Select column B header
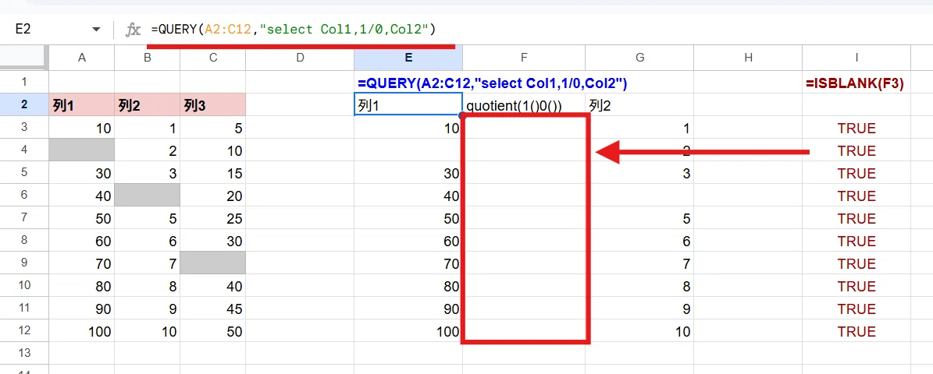 point(147,57)
